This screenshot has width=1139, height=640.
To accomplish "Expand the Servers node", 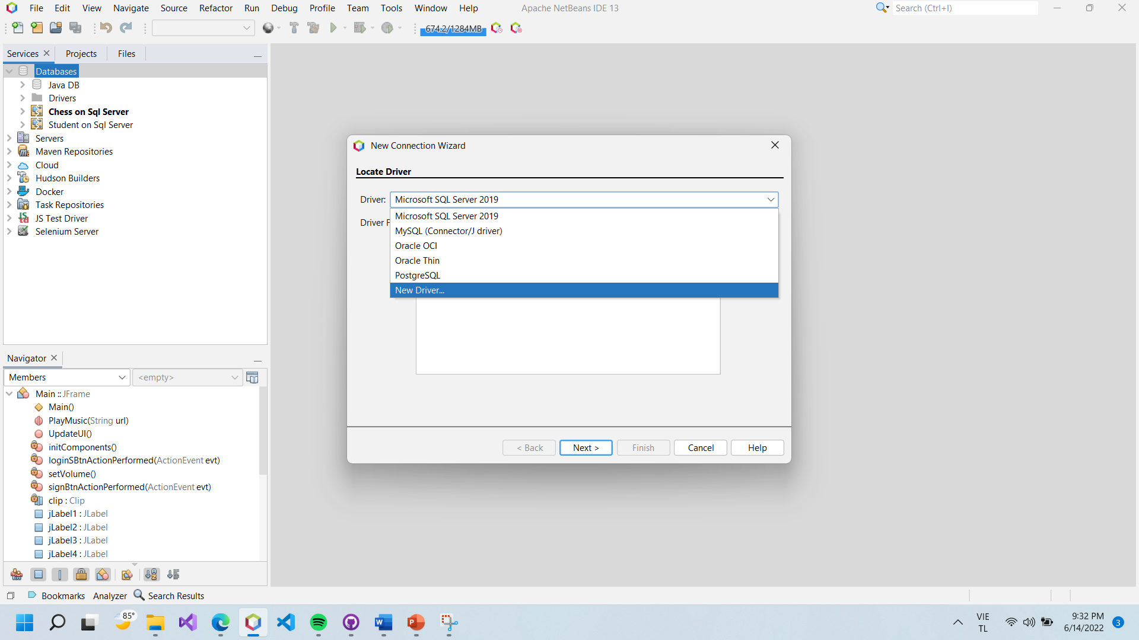I will point(9,138).
